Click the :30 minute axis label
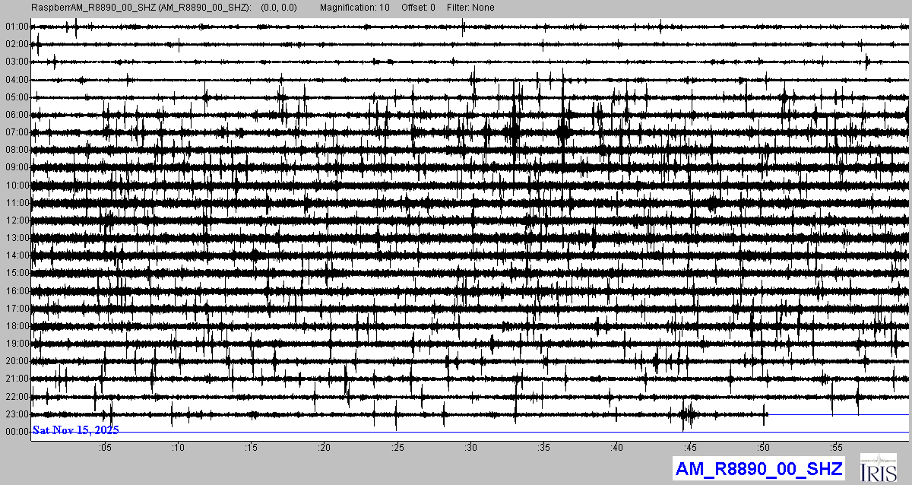The height and width of the screenshot is (485, 912). [470, 449]
